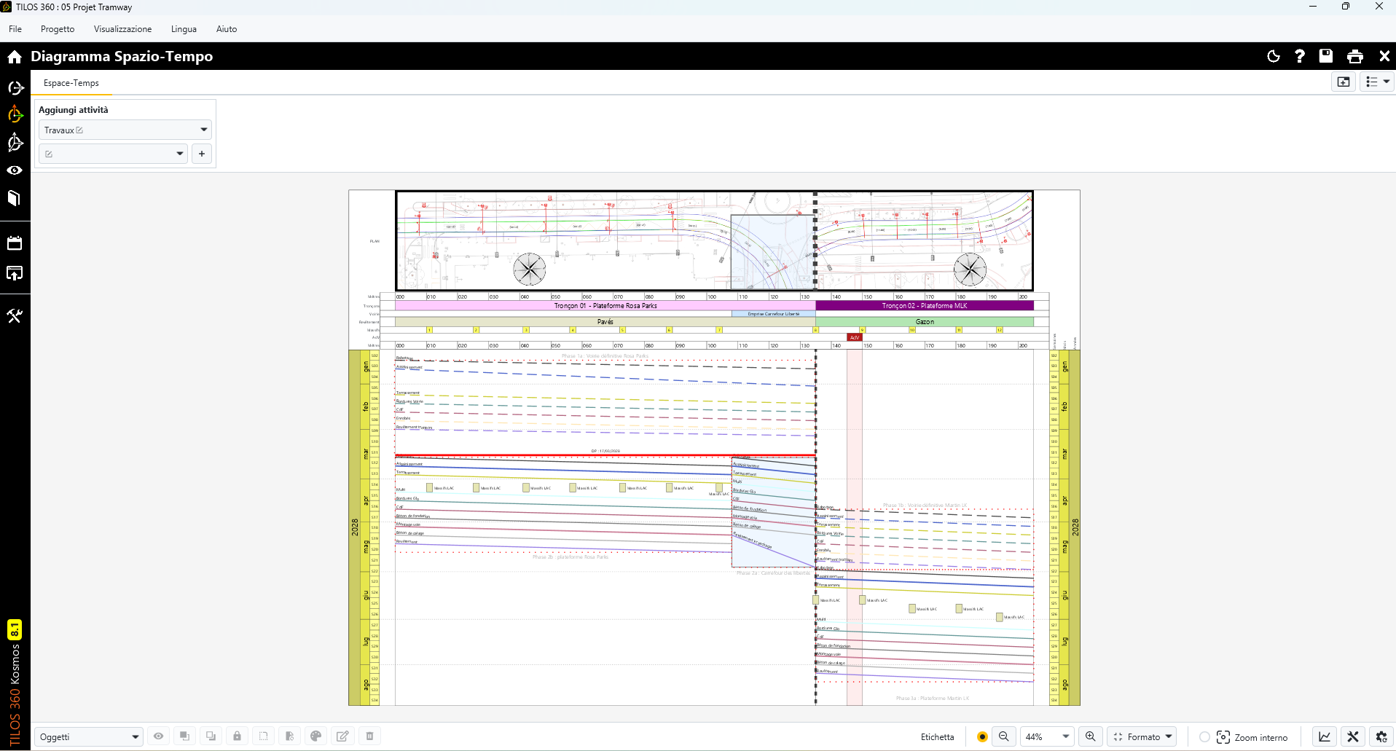
Task: Click the save floppy disk icon
Action: (x=1326, y=56)
